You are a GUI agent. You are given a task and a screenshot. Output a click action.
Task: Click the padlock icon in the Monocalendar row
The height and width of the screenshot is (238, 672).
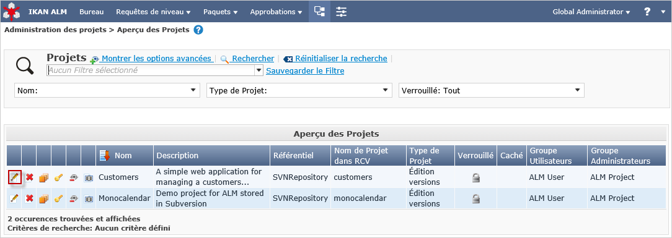tap(475, 198)
